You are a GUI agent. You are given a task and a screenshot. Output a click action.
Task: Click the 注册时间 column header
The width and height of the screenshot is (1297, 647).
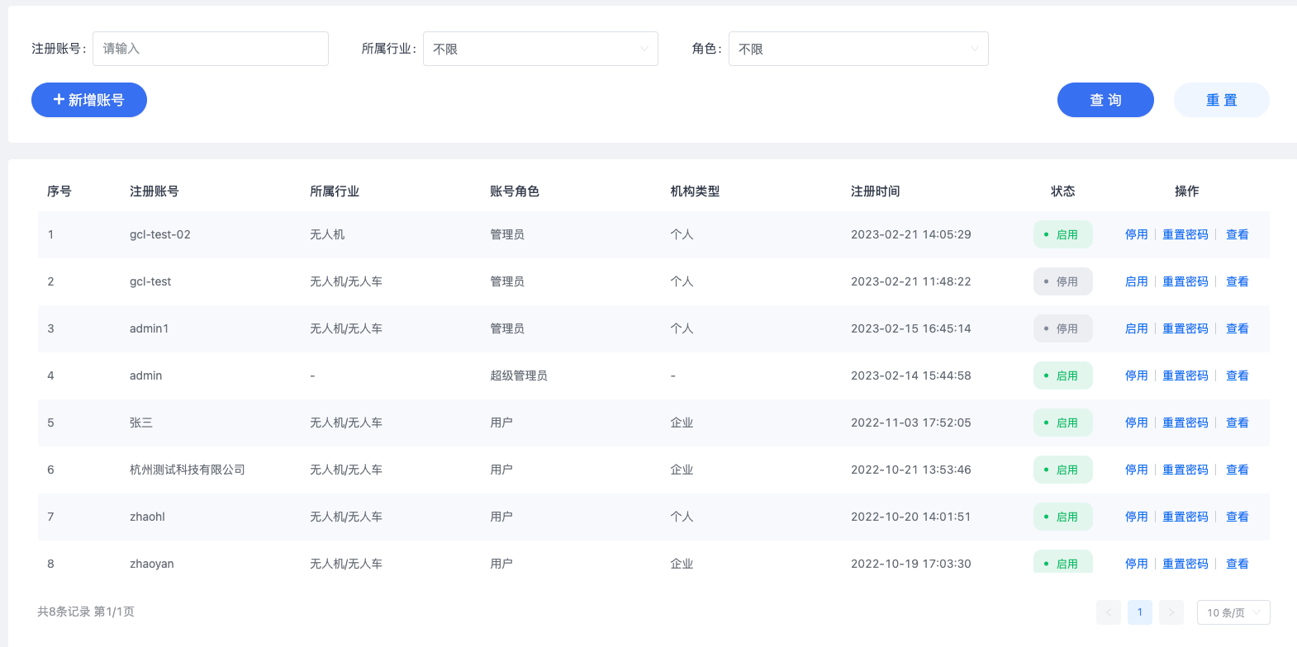(x=875, y=191)
